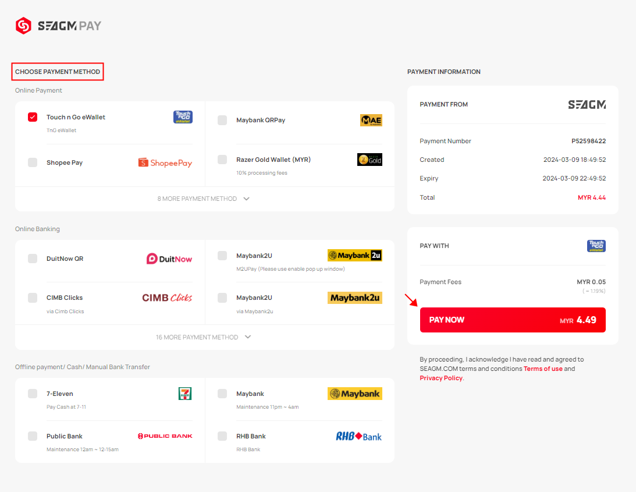
Task: Select the Maybank2U M2UPay checkbox
Action: (x=222, y=256)
